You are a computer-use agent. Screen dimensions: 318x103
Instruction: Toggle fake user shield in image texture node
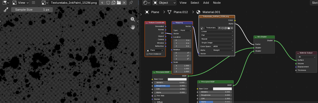pos(222,28)
